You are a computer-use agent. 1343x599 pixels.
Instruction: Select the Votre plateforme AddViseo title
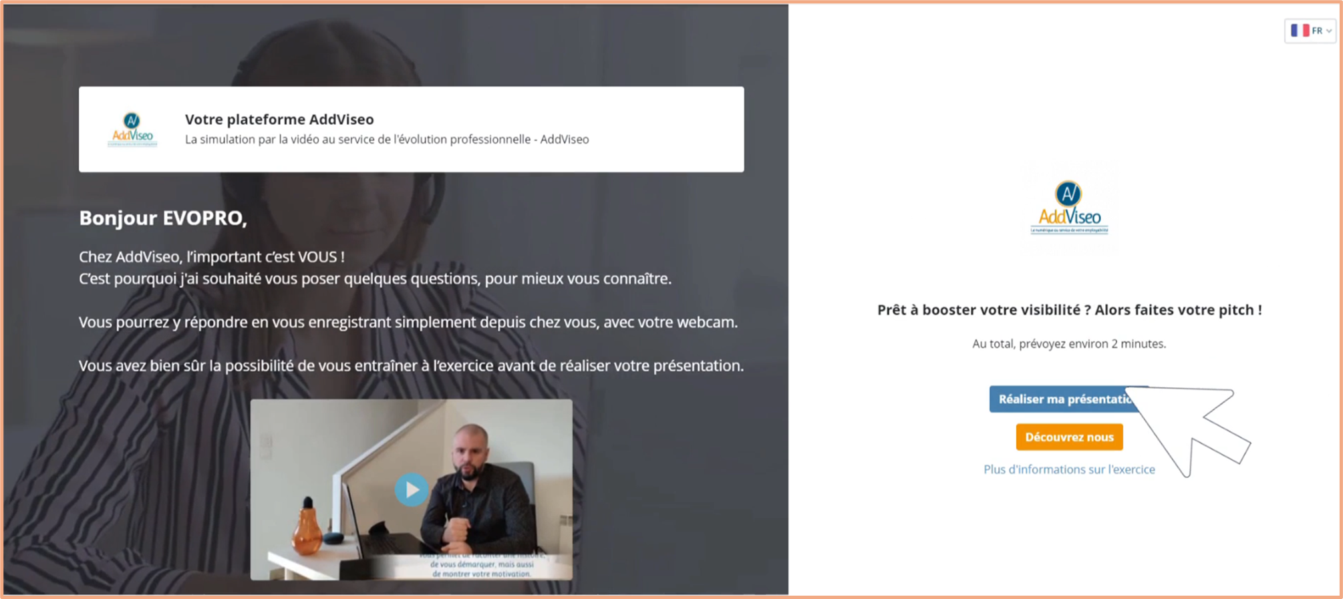(x=279, y=120)
